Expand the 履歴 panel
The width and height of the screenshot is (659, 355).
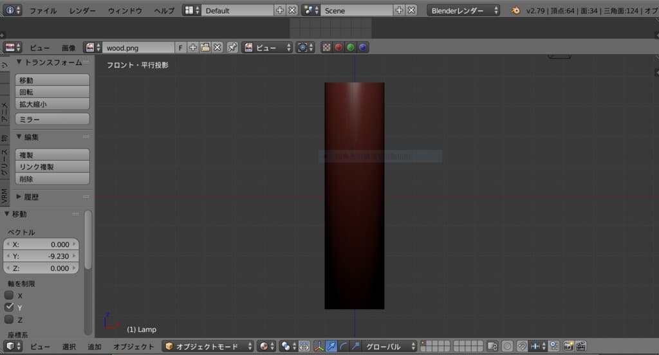[x=19, y=197]
